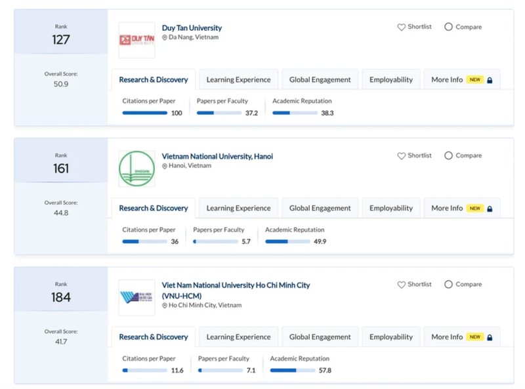Click VNU Hanoi's Papers per Faculty bar at 5.7
The image size is (525, 389).
click(215, 241)
